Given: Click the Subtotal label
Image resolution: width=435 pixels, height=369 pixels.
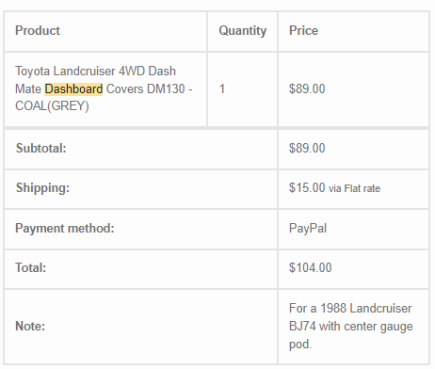Looking at the screenshot, I should pos(41,149).
